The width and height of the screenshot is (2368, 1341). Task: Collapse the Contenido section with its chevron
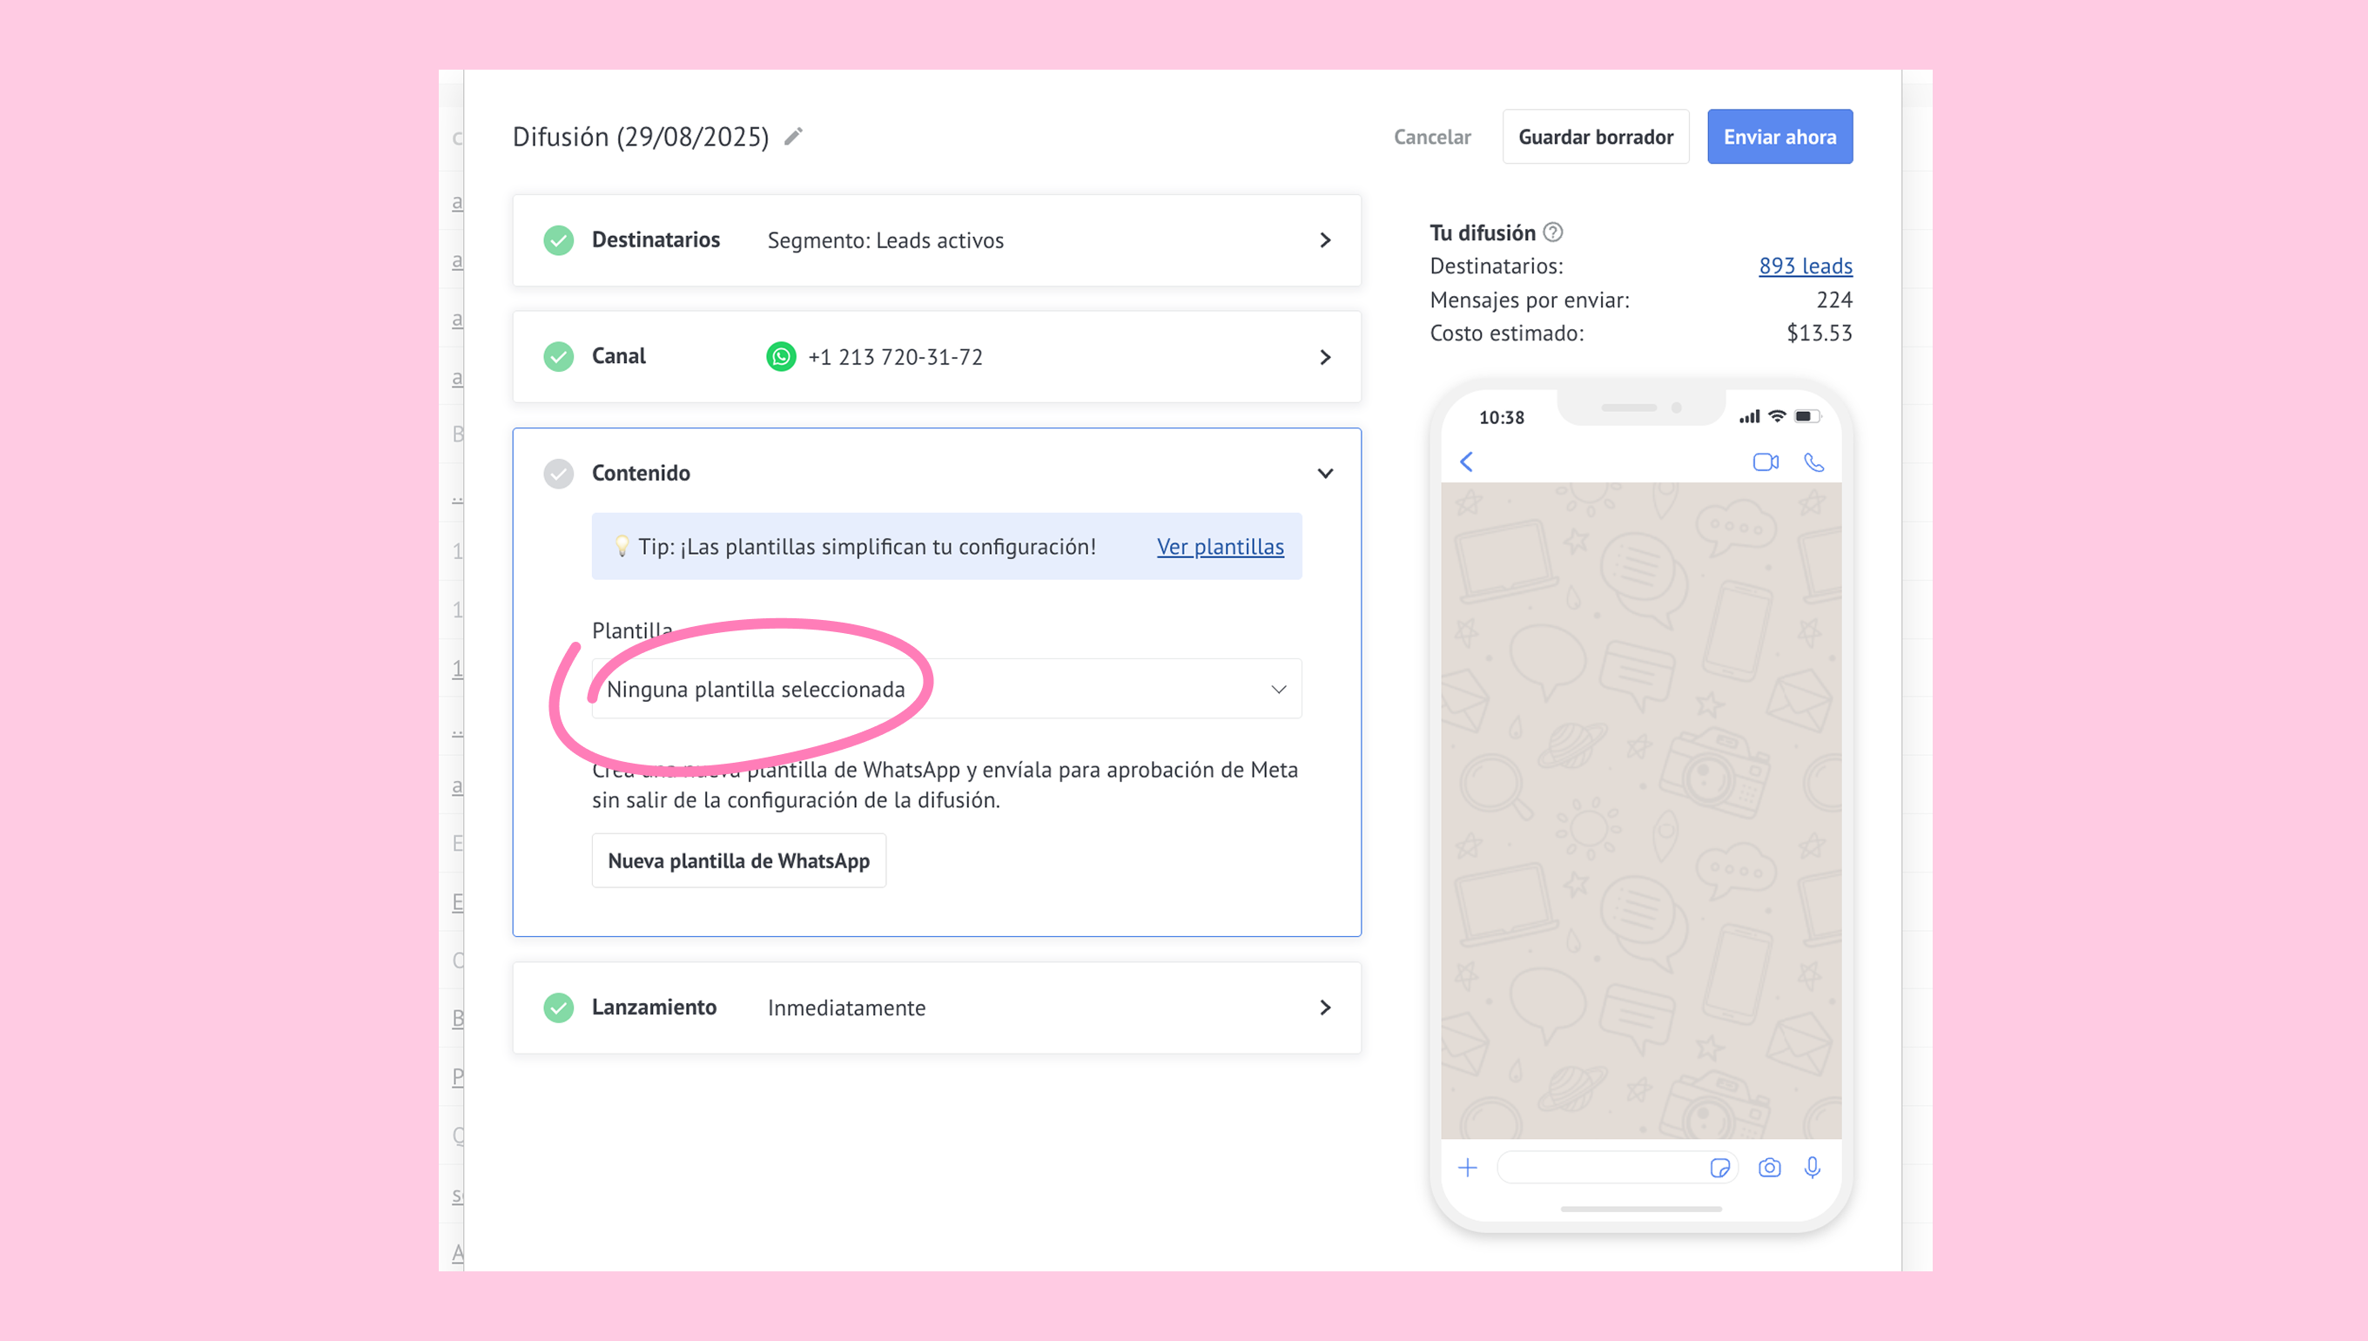(x=1325, y=474)
